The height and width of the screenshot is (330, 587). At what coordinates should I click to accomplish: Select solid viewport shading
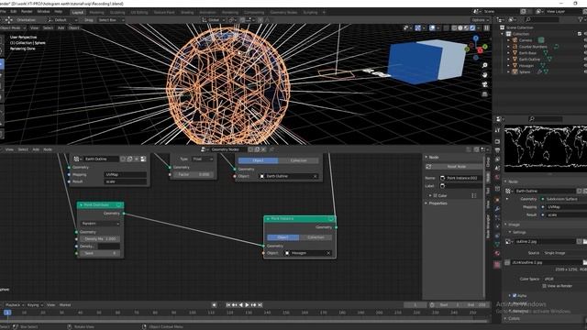460,27
